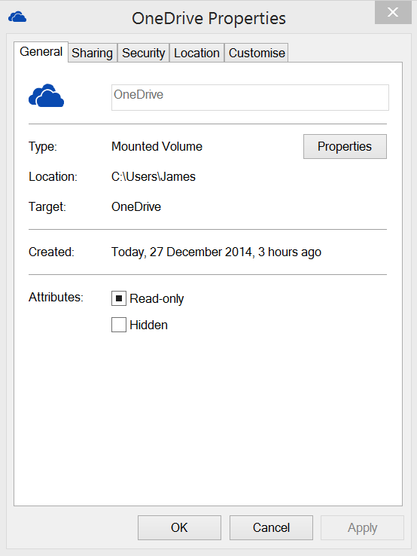Viewport: 417px width, 556px height.
Task: Toggle the Read-only attribute checkbox
Action: (119, 298)
